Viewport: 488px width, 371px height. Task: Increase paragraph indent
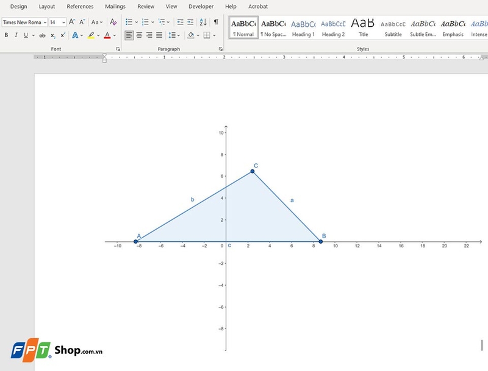(x=190, y=22)
